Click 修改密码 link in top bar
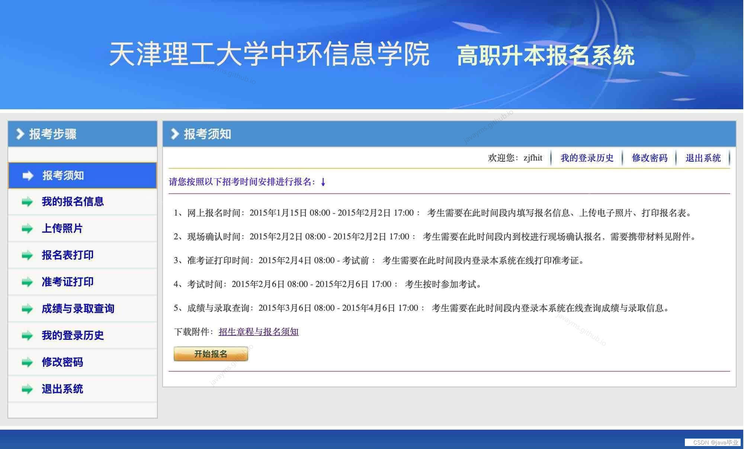Image resolution: width=744 pixels, height=449 pixels. click(x=650, y=158)
